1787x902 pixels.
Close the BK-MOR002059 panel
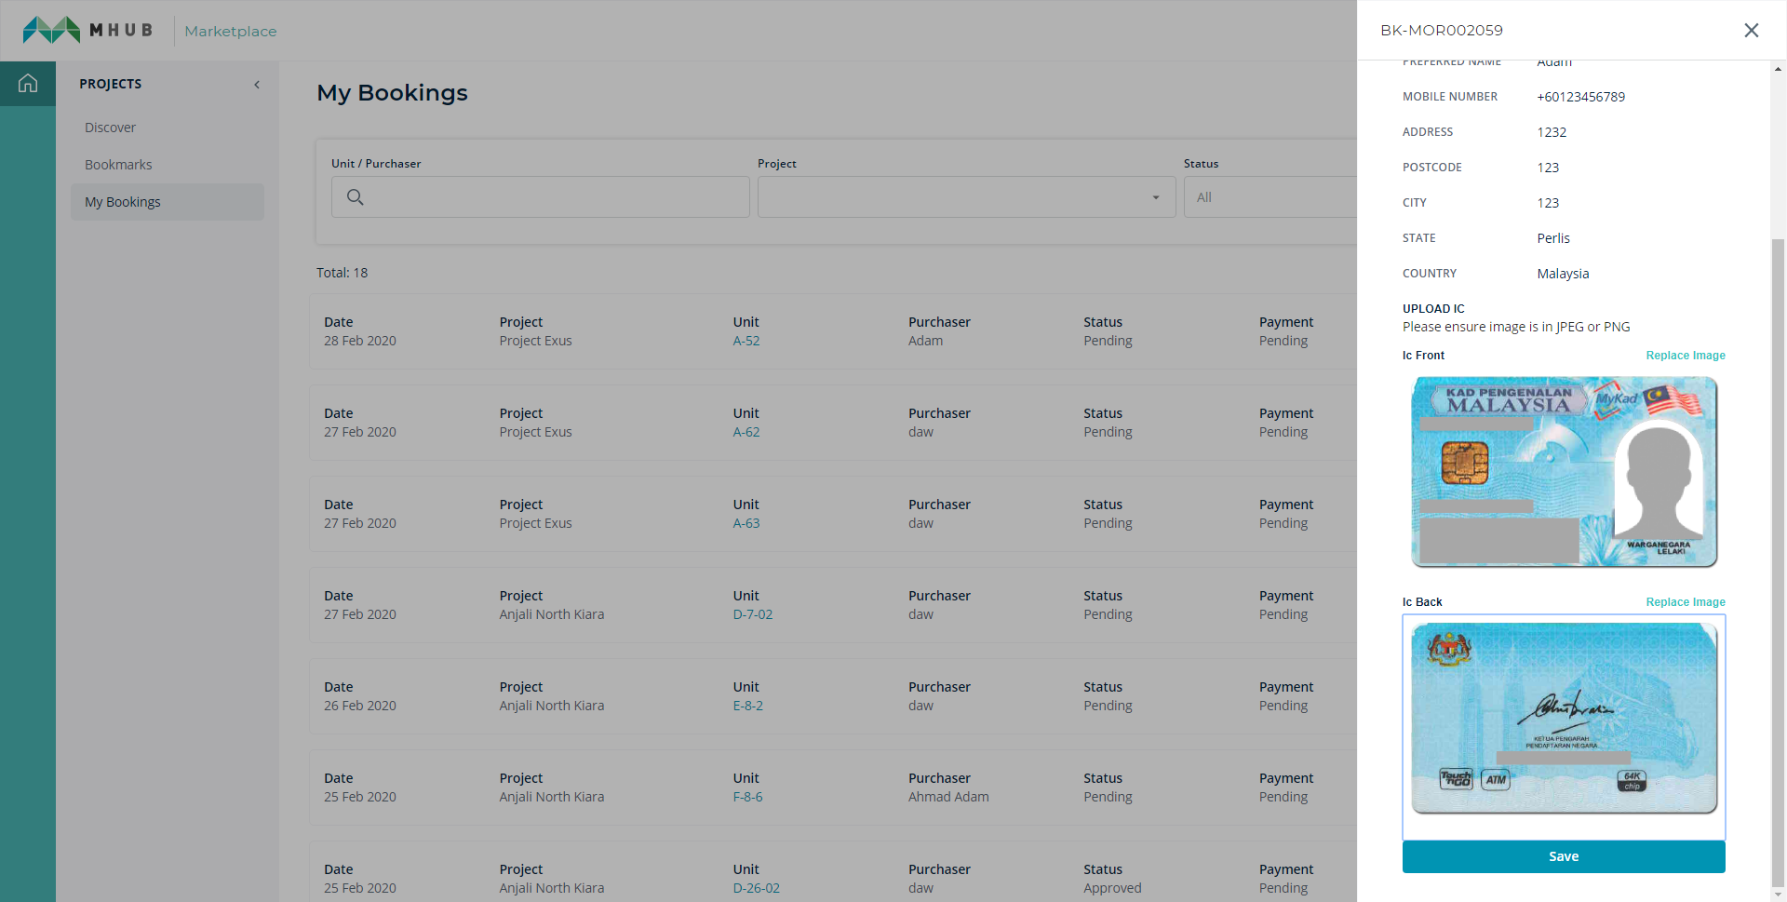pos(1751,31)
